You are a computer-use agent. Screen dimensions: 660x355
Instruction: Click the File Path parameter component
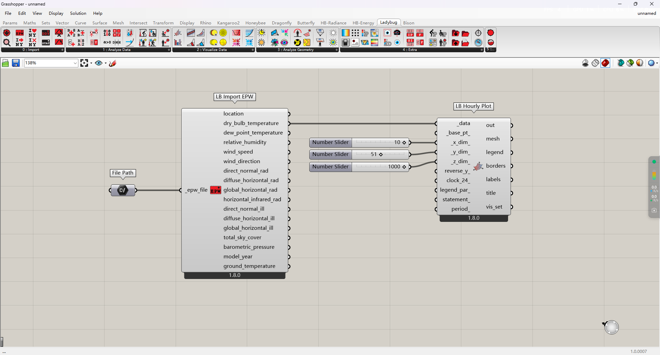click(123, 190)
